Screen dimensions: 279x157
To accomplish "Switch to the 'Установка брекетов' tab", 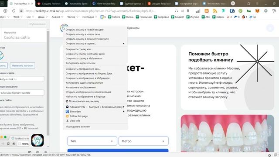I will pos(77,3).
